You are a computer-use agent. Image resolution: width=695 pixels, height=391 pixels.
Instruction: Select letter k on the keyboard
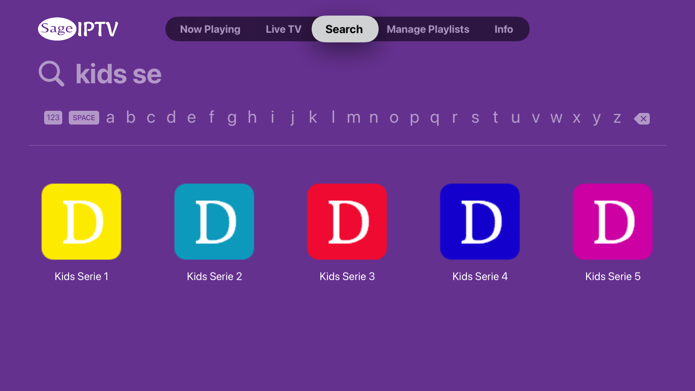point(313,118)
